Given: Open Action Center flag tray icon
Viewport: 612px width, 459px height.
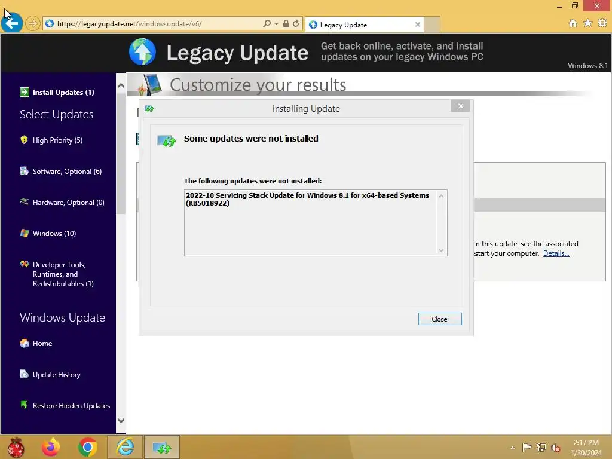Looking at the screenshot, I should coord(527,447).
